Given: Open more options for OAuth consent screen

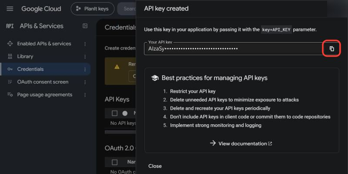Looking at the screenshot, I should [x=85, y=82].
